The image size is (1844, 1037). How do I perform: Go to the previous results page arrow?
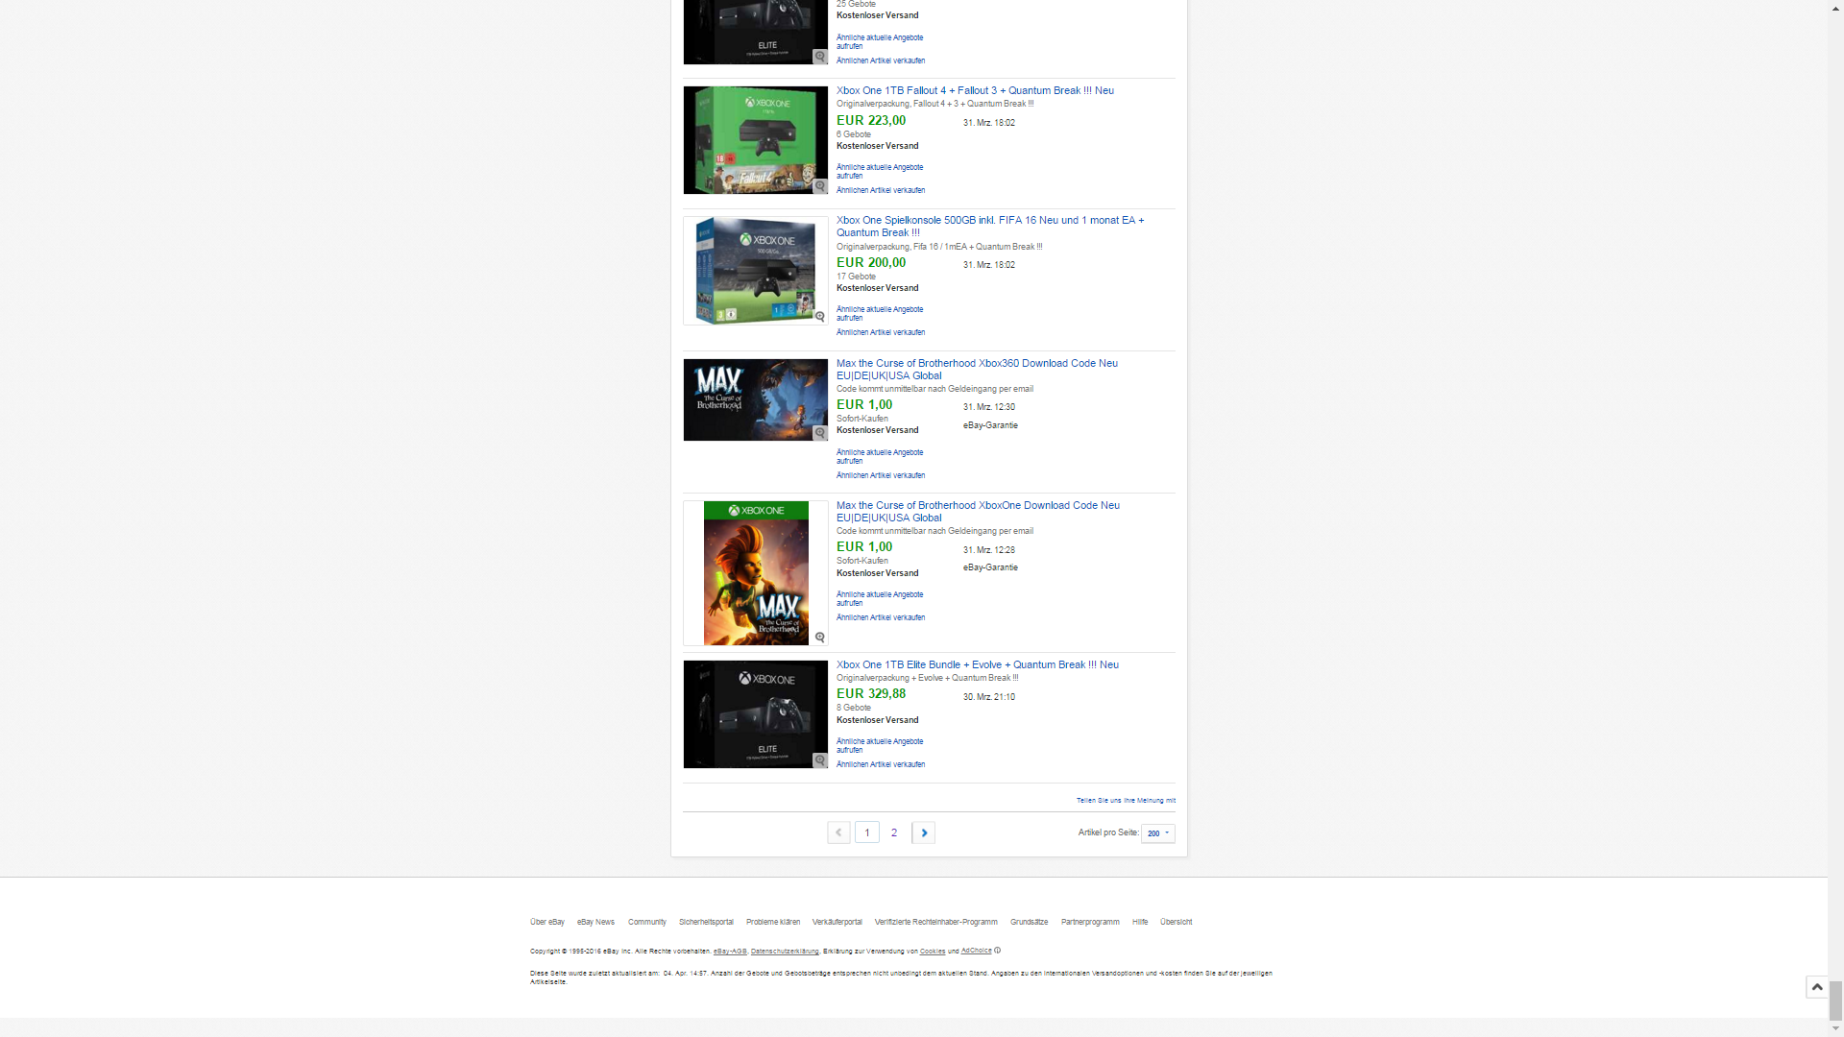click(838, 832)
